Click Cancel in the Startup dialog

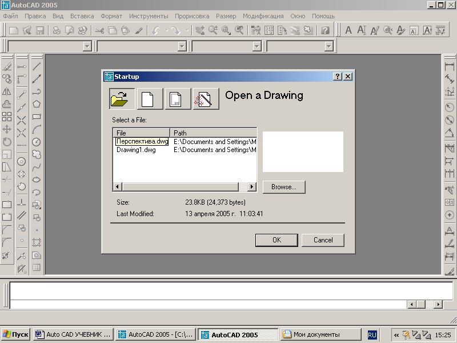(x=323, y=240)
